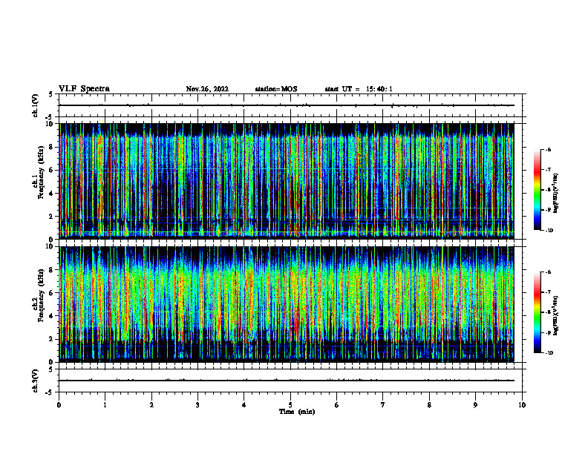
Task: Click the '-7' label on ch.2 colorbar
Action: (548, 292)
